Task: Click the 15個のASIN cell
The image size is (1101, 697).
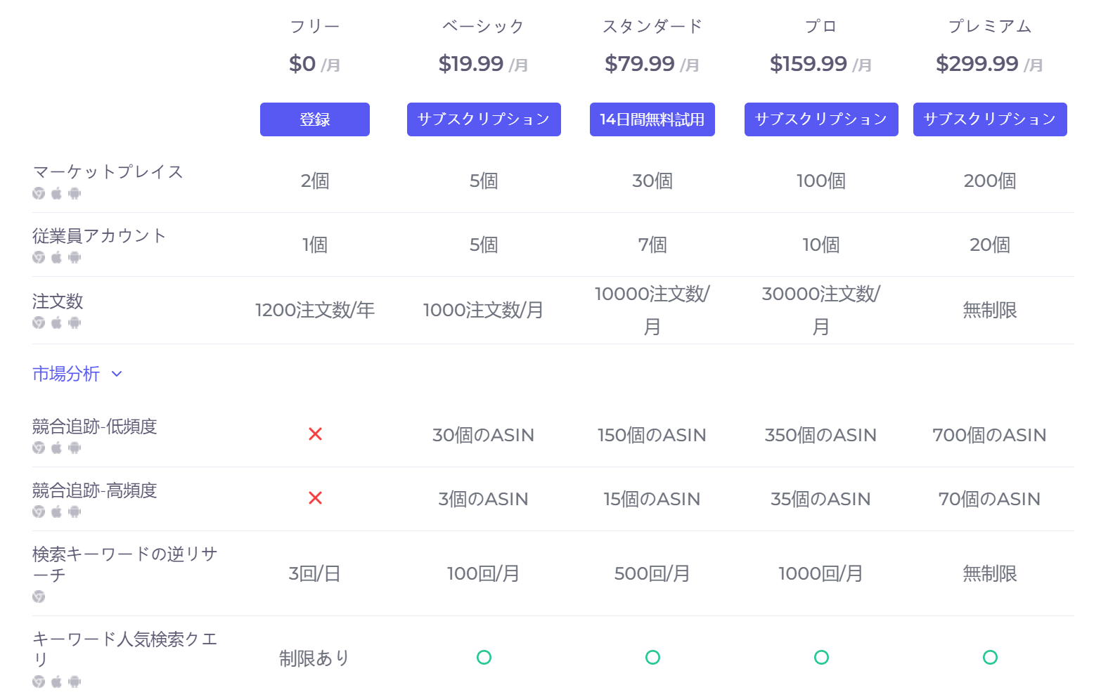Action: (x=652, y=499)
